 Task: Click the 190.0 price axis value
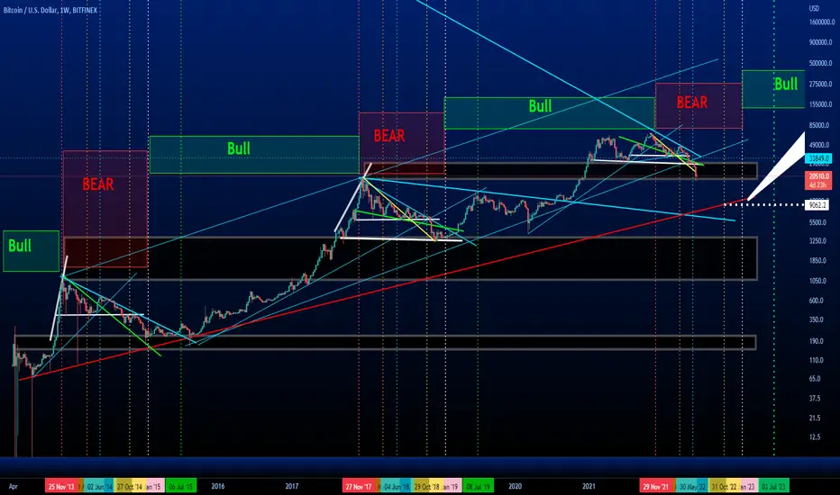tap(817, 341)
